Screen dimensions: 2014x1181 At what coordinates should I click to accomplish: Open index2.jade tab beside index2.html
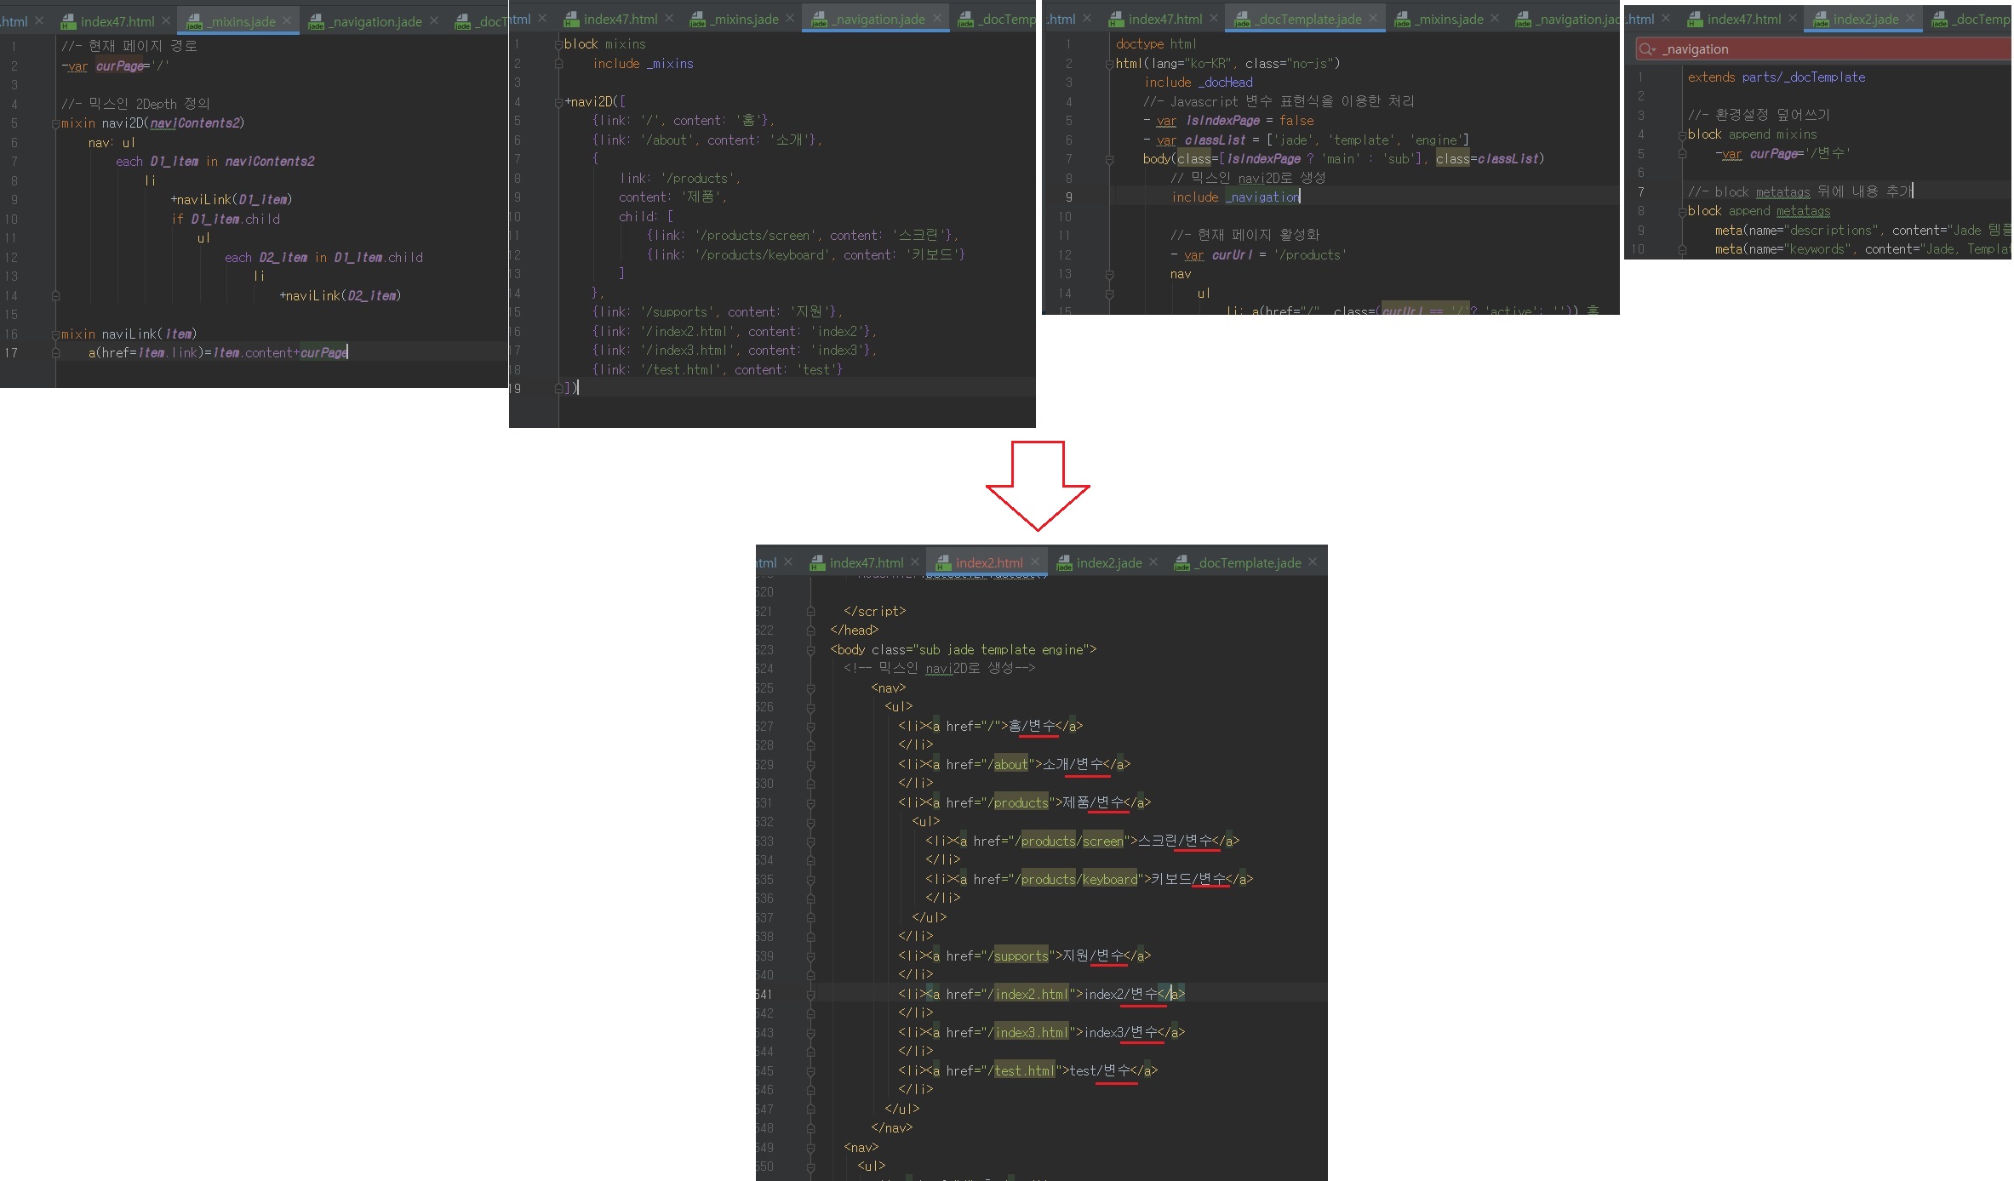1108,563
